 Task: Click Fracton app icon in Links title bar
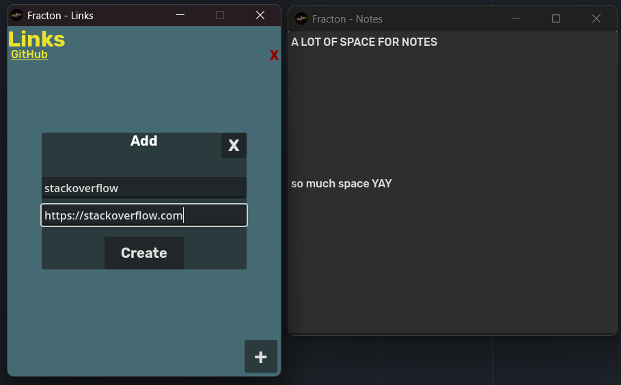pyautogui.click(x=16, y=15)
